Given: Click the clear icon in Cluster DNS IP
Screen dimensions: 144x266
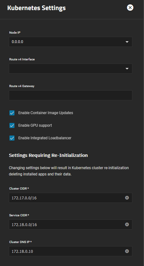Looking at the screenshot, I should coord(127,251).
